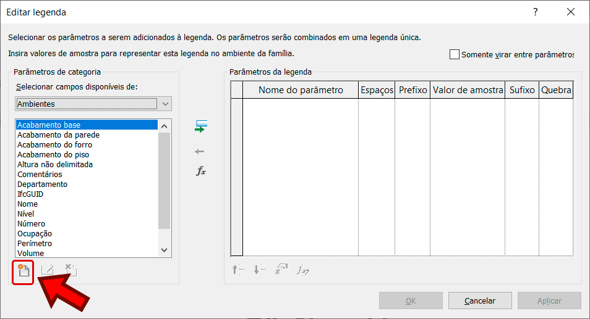
Task: Click the Aplicar button
Action: pos(549,300)
